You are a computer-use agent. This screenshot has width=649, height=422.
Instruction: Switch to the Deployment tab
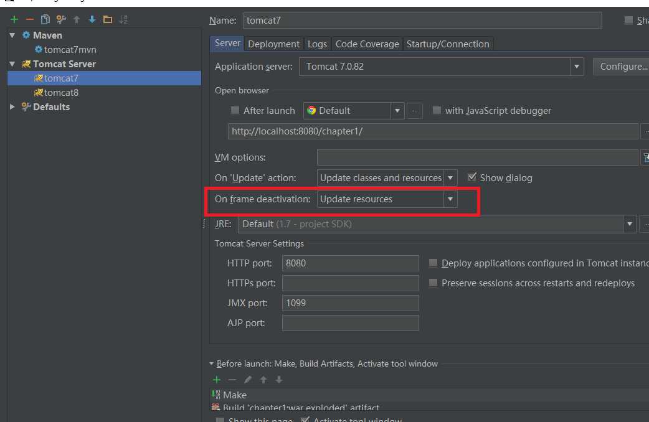point(273,44)
